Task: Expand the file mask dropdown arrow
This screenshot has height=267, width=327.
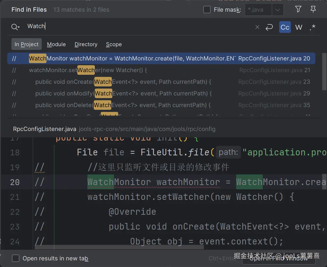Action: [x=278, y=10]
